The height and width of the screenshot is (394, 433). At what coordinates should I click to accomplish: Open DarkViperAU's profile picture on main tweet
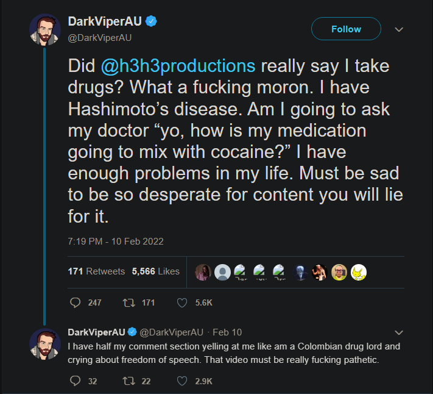click(46, 29)
